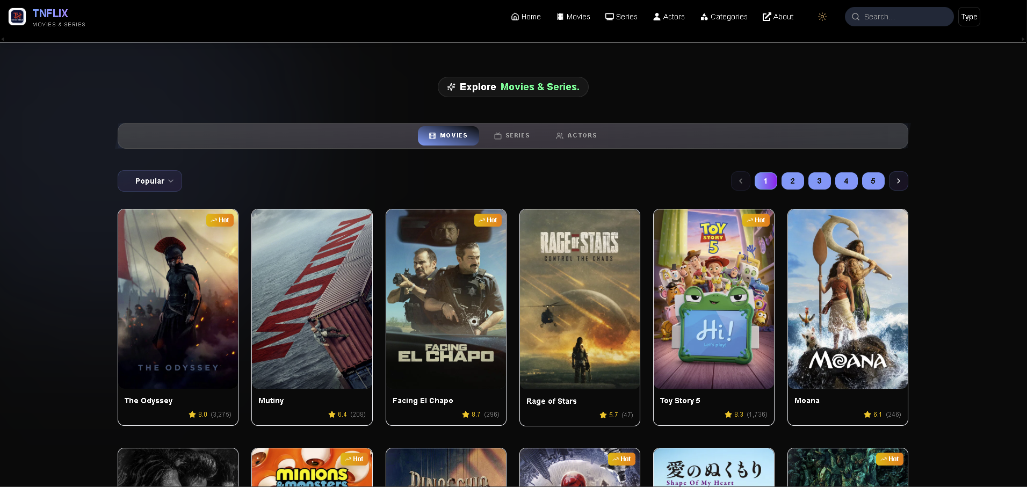
Task: Open Categories in the navigation bar
Action: tap(724, 17)
